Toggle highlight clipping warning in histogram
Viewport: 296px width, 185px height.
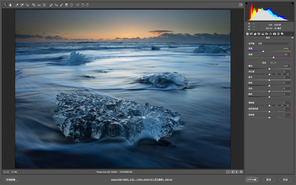[x=292, y=4]
